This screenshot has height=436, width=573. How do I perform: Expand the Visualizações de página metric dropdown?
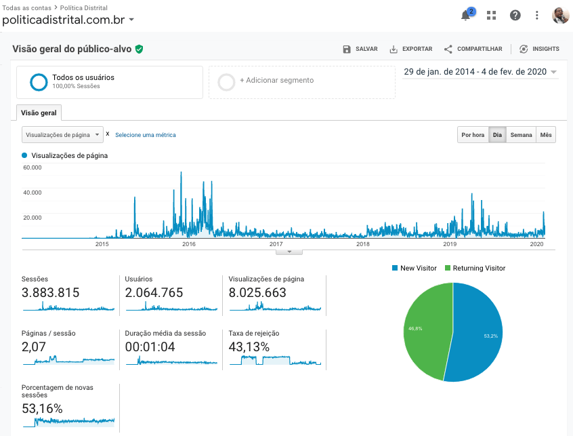click(x=62, y=135)
